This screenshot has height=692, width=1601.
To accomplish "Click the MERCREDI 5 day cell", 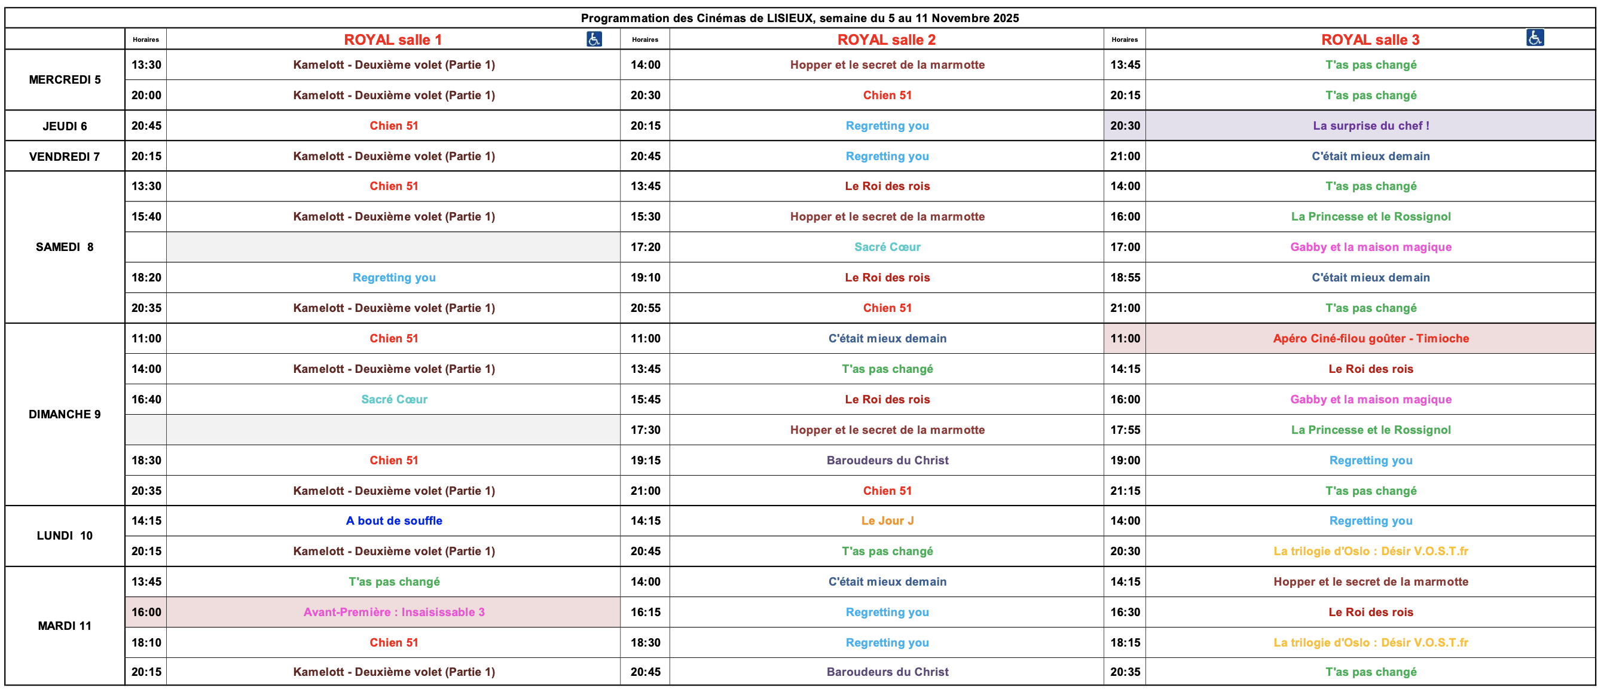I will 65,79.
